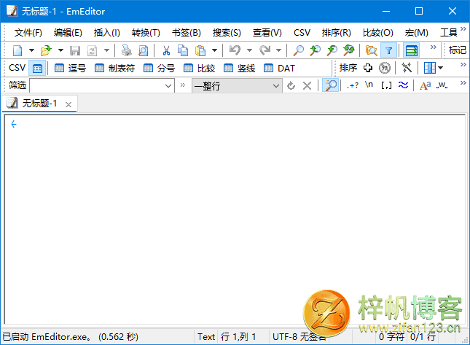The height and width of the screenshot is (345, 470).
Task: Click the Cut scissors icon
Action: click(166, 50)
